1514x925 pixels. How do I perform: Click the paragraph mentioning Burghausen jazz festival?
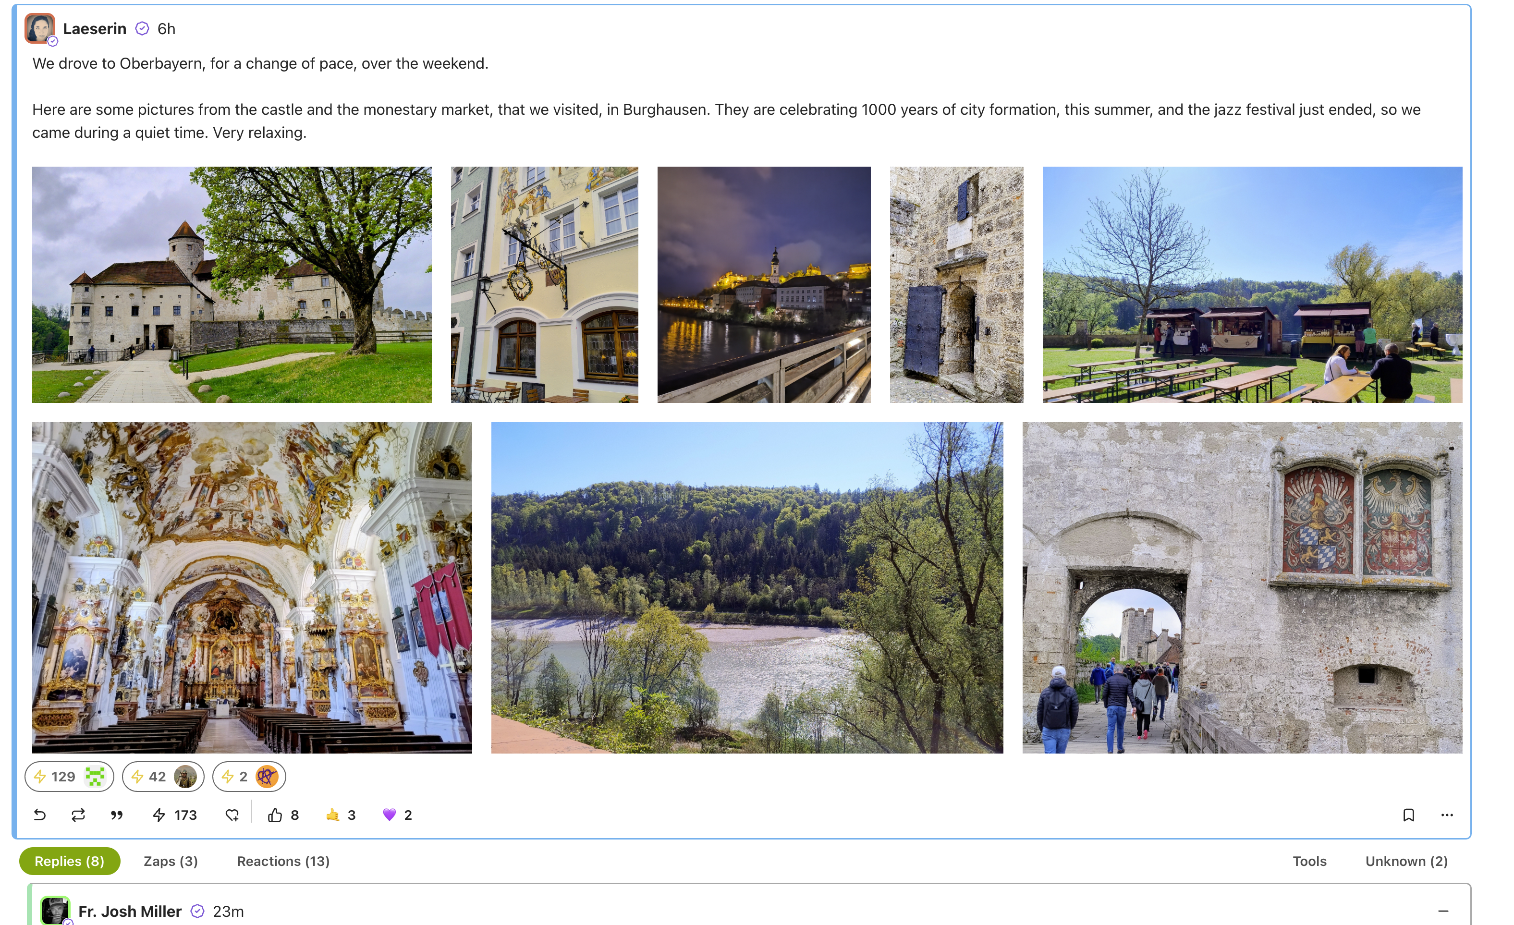pos(726,121)
